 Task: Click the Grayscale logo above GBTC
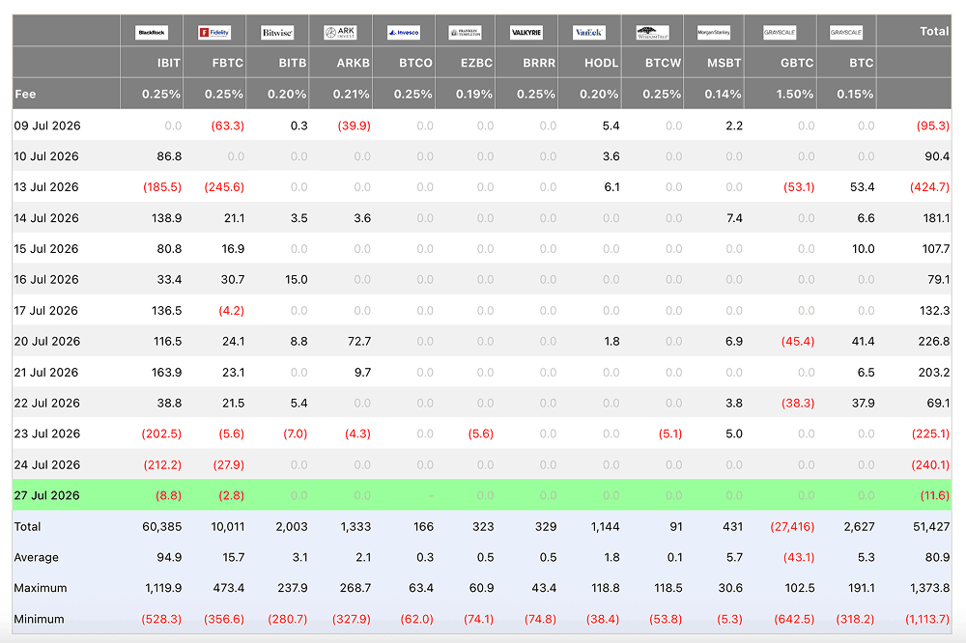[x=780, y=32]
